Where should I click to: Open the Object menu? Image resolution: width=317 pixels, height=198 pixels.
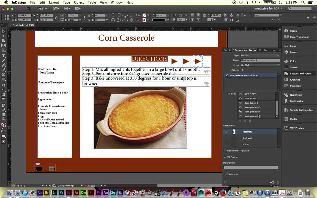(79, 2)
